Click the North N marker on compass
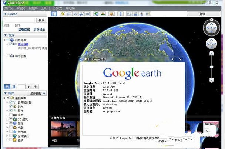This screenshot has height=149, width=225. point(211,20)
